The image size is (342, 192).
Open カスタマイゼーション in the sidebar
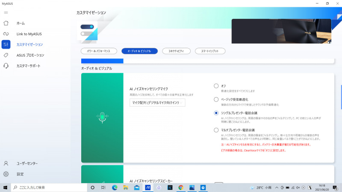(29, 44)
